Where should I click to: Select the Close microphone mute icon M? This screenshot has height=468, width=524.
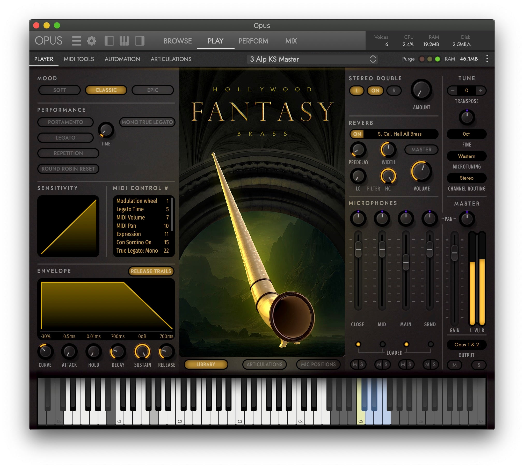point(355,365)
